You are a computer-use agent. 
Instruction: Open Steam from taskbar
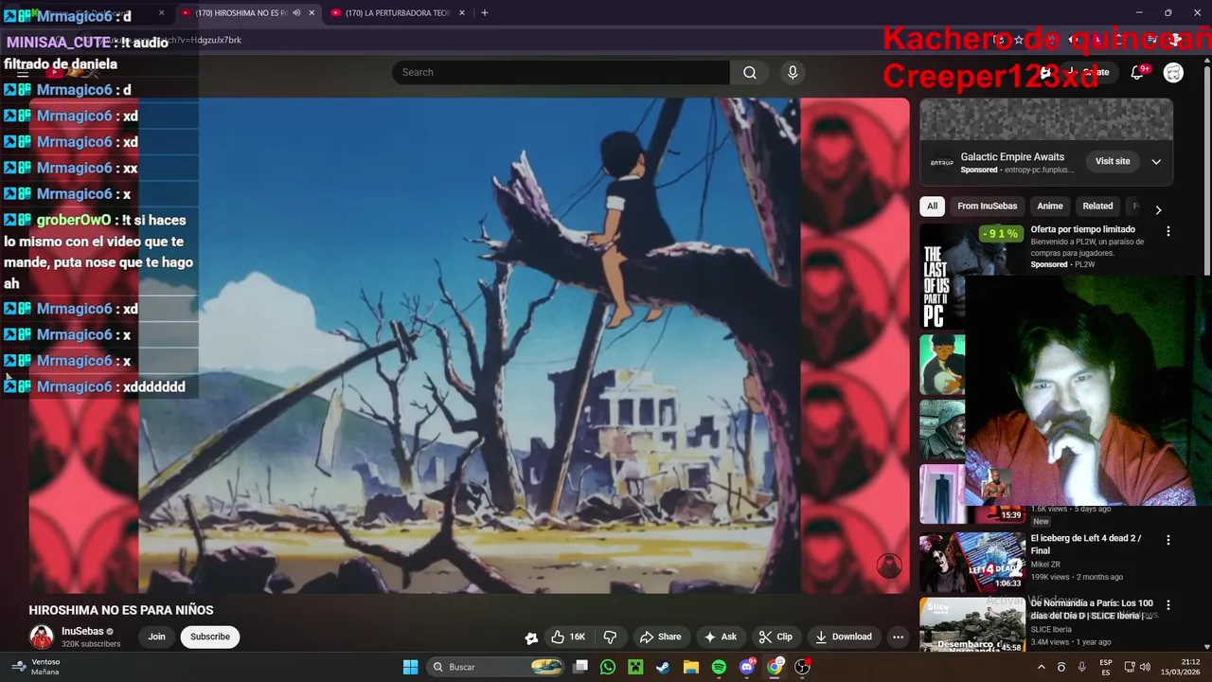point(663,667)
